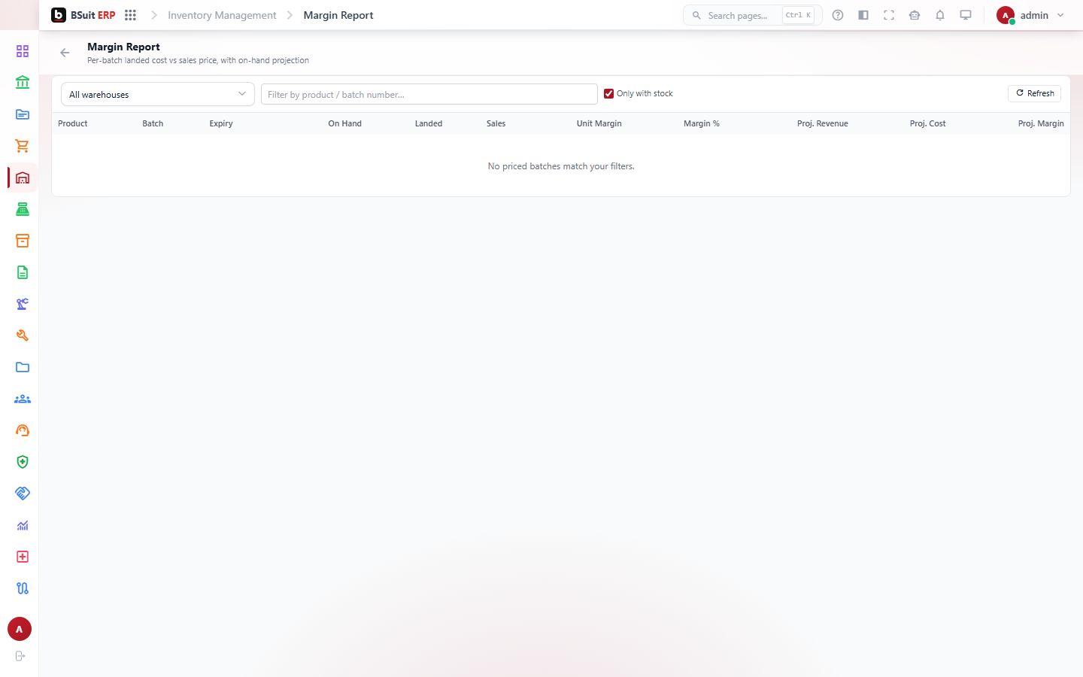The width and height of the screenshot is (1083, 677).
Task: Open the bank building module icon
Action: coord(23,83)
